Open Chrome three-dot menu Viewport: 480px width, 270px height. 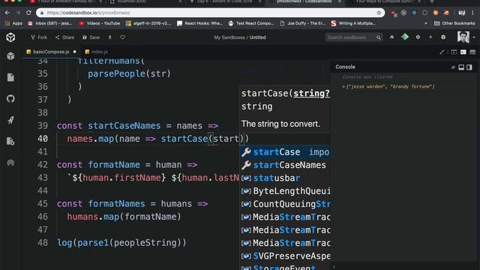point(473,13)
